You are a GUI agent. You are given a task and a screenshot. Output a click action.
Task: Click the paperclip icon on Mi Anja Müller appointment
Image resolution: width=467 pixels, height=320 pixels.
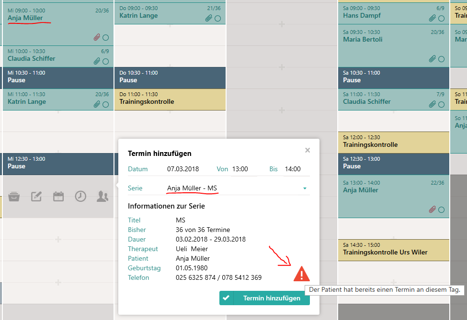coord(97,37)
